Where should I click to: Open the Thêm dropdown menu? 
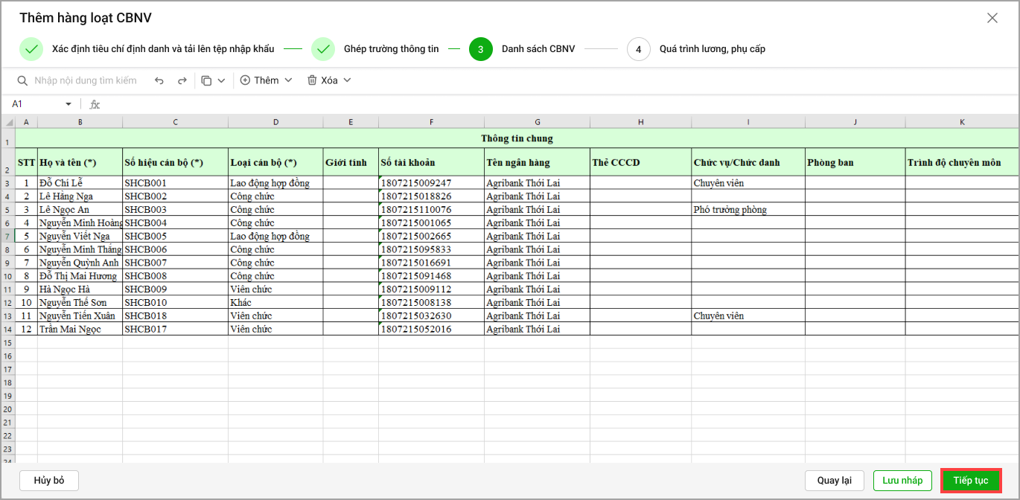point(266,80)
